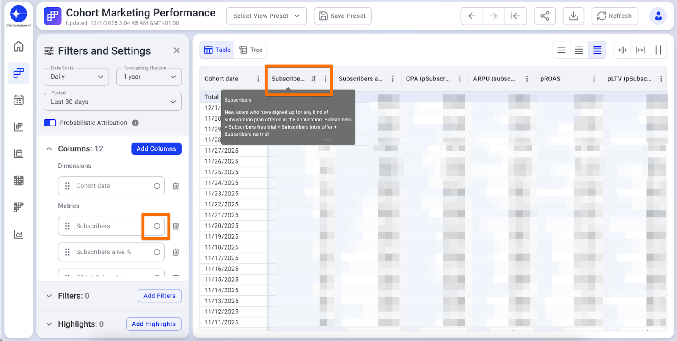
Task: Click the column separators icon
Action: (x=658, y=50)
